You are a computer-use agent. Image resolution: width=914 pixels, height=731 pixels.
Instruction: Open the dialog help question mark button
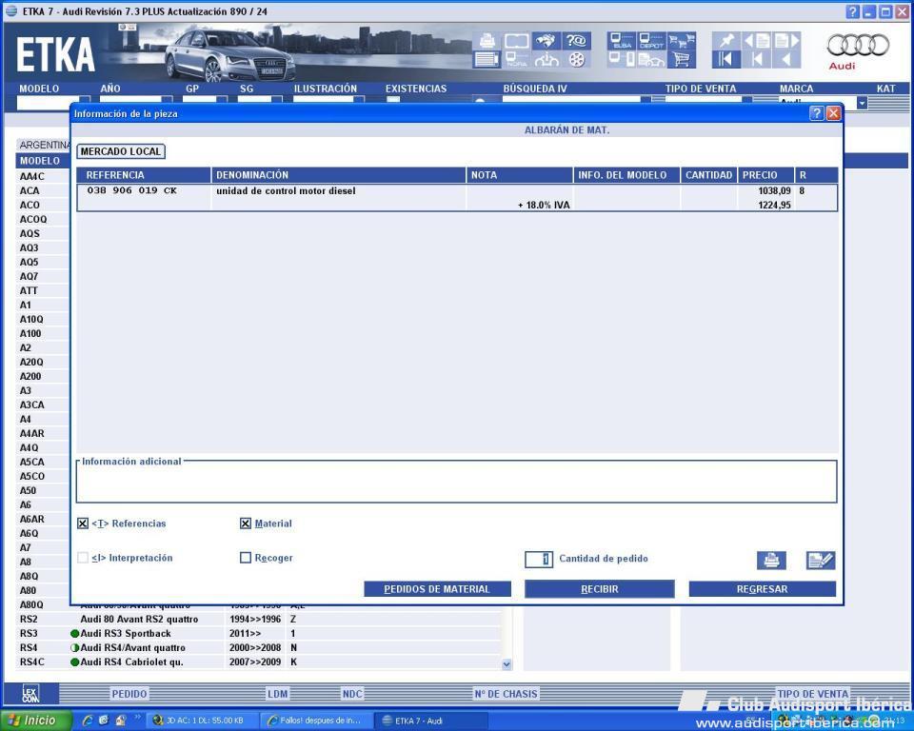(x=817, y=113)
